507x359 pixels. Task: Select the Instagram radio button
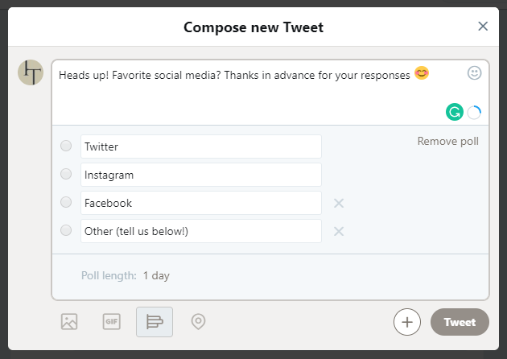click(66, 174)
